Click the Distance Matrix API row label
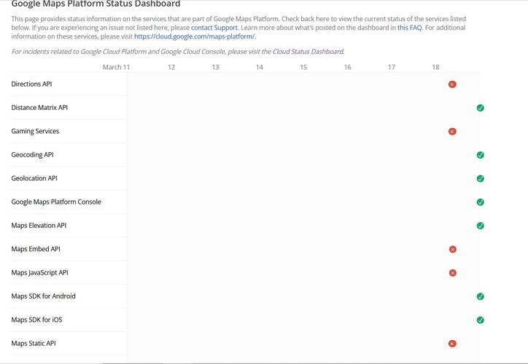This screenshot has height=364, width=528. click(x=39, y=108)
